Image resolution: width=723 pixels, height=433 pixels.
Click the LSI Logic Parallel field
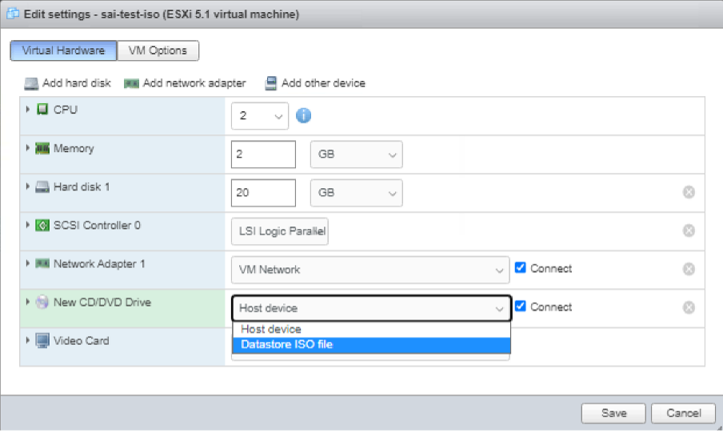280,231
